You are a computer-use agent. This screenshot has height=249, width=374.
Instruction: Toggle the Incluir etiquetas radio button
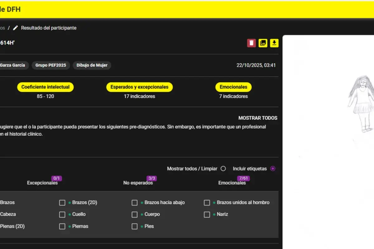coord(273,169)
